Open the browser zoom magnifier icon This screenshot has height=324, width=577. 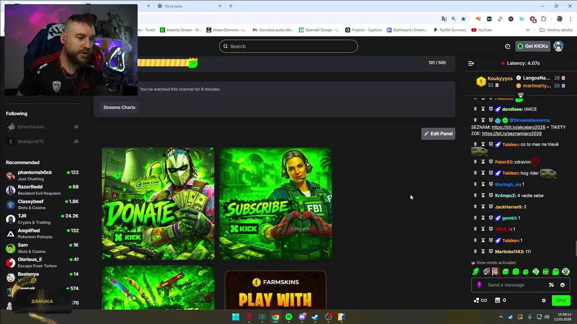tap(453, 19)
